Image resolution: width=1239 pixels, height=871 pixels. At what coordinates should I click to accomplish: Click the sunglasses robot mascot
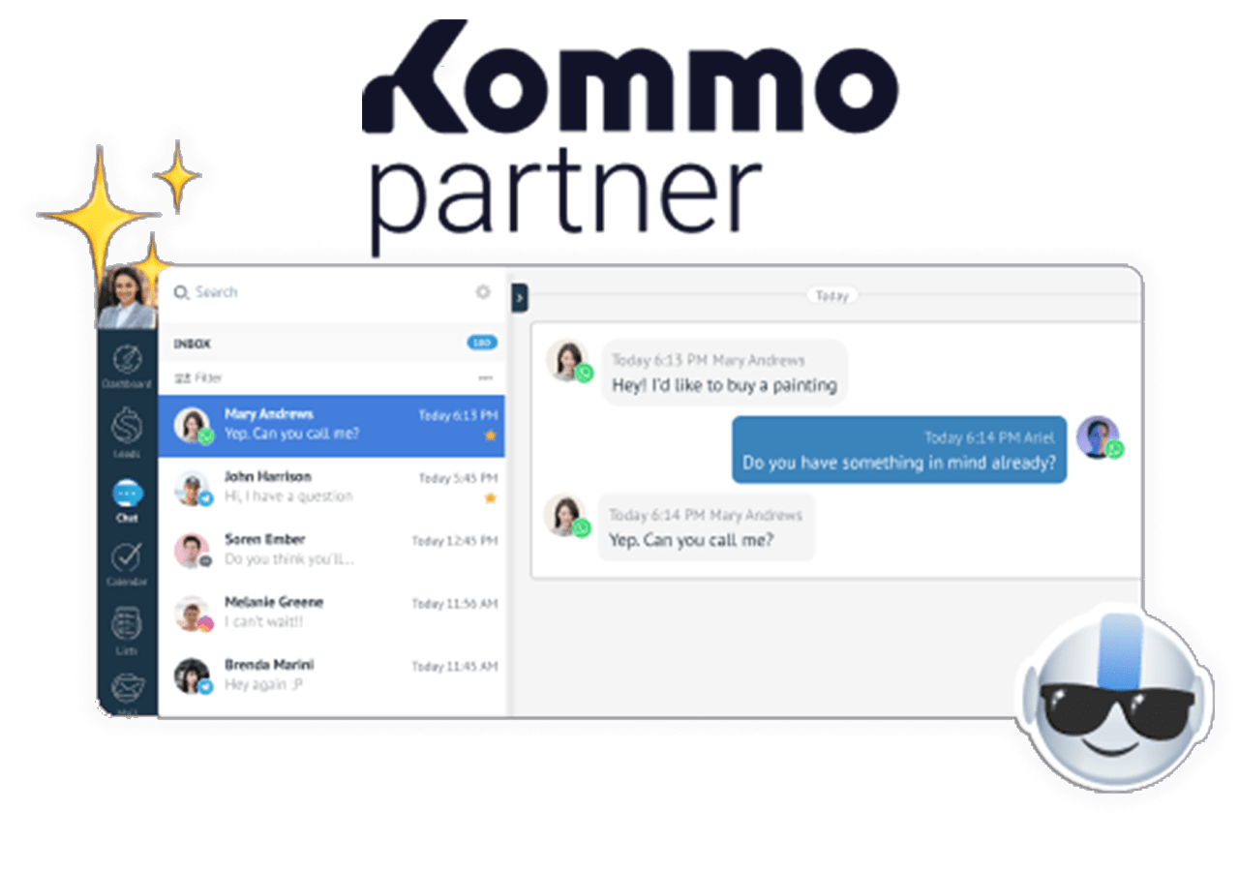tap(1113, 697)
